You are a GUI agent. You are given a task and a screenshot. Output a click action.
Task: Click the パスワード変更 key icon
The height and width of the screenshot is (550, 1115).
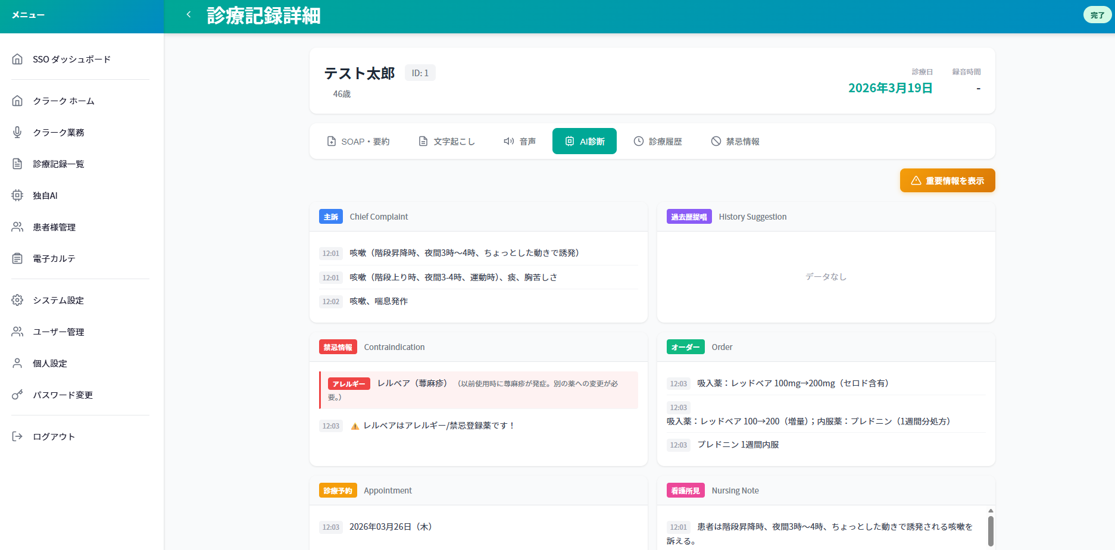17,395
